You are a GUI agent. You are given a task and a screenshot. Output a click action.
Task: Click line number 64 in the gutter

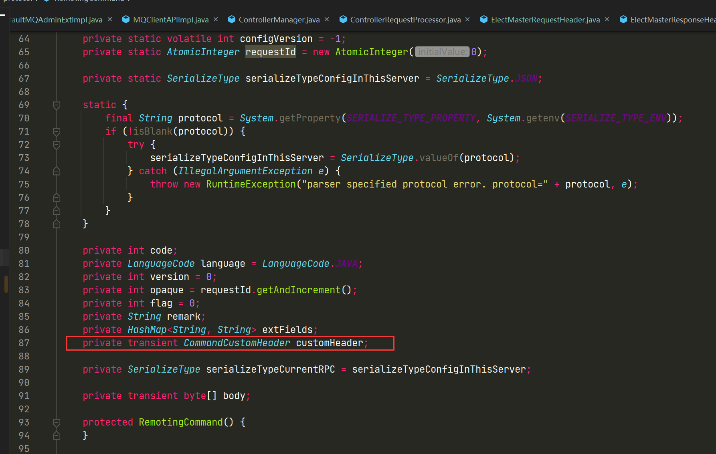click(x=24, y=39)
